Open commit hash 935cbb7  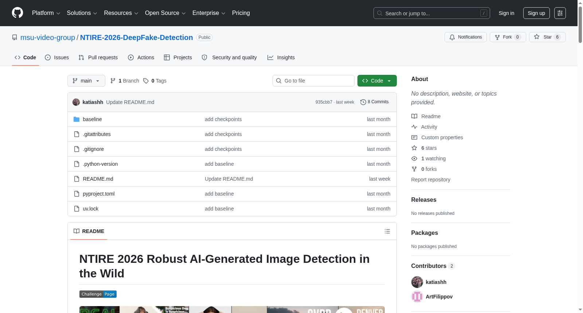click(324, 102)
